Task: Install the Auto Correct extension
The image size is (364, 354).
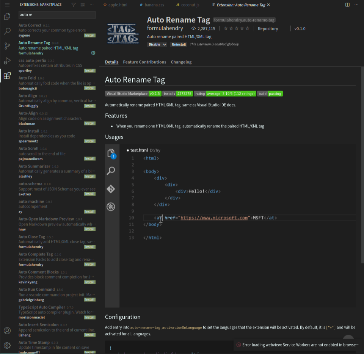Action: [x=89, y=36]
